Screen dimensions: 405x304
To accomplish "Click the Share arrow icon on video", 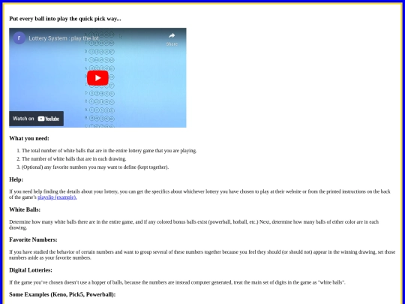I will click(172, 36).
